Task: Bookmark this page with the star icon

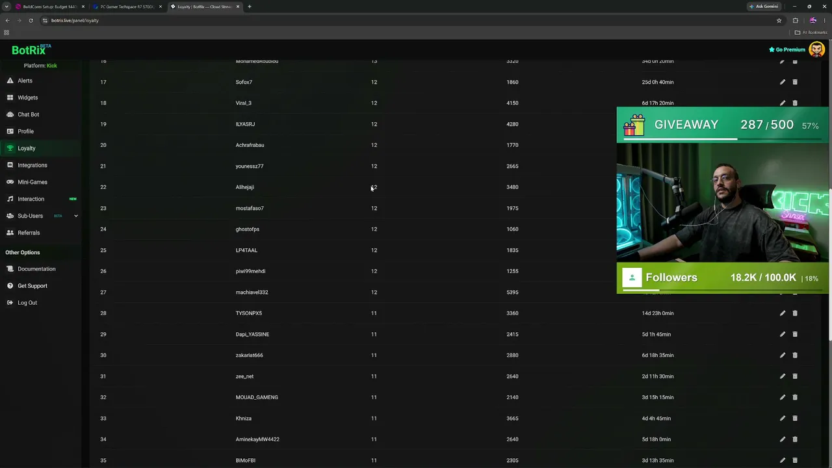Action: click(x=779, y=20)
